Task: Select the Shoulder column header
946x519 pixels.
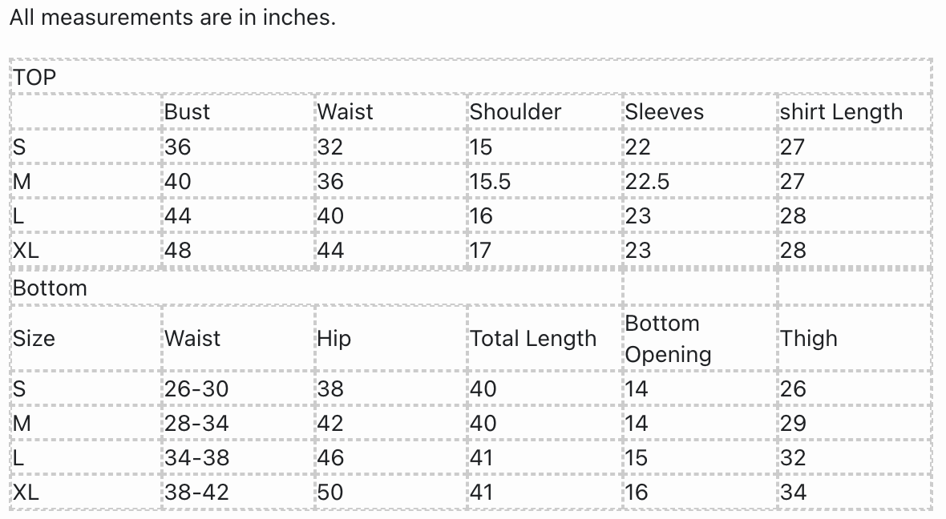Action: (515, 111)
